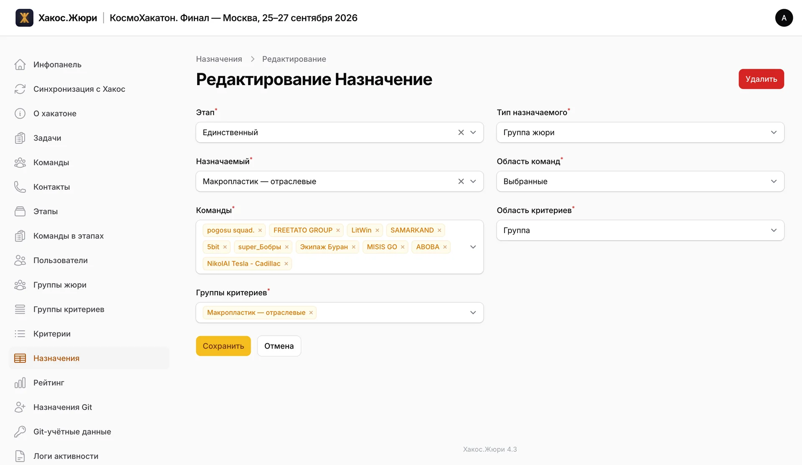This screenshot has height=465, width=802.
Task: Expand the Команды multi-select arrow
Action: (473, 247)
